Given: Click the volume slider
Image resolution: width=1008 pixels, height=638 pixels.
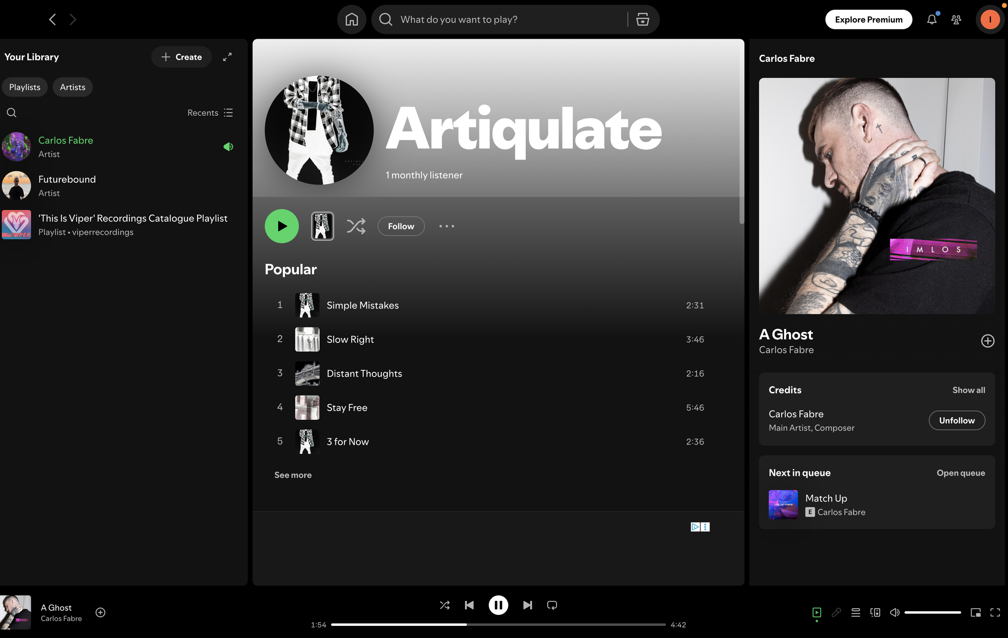Looking at the screenshot, I should click(932, 613).
